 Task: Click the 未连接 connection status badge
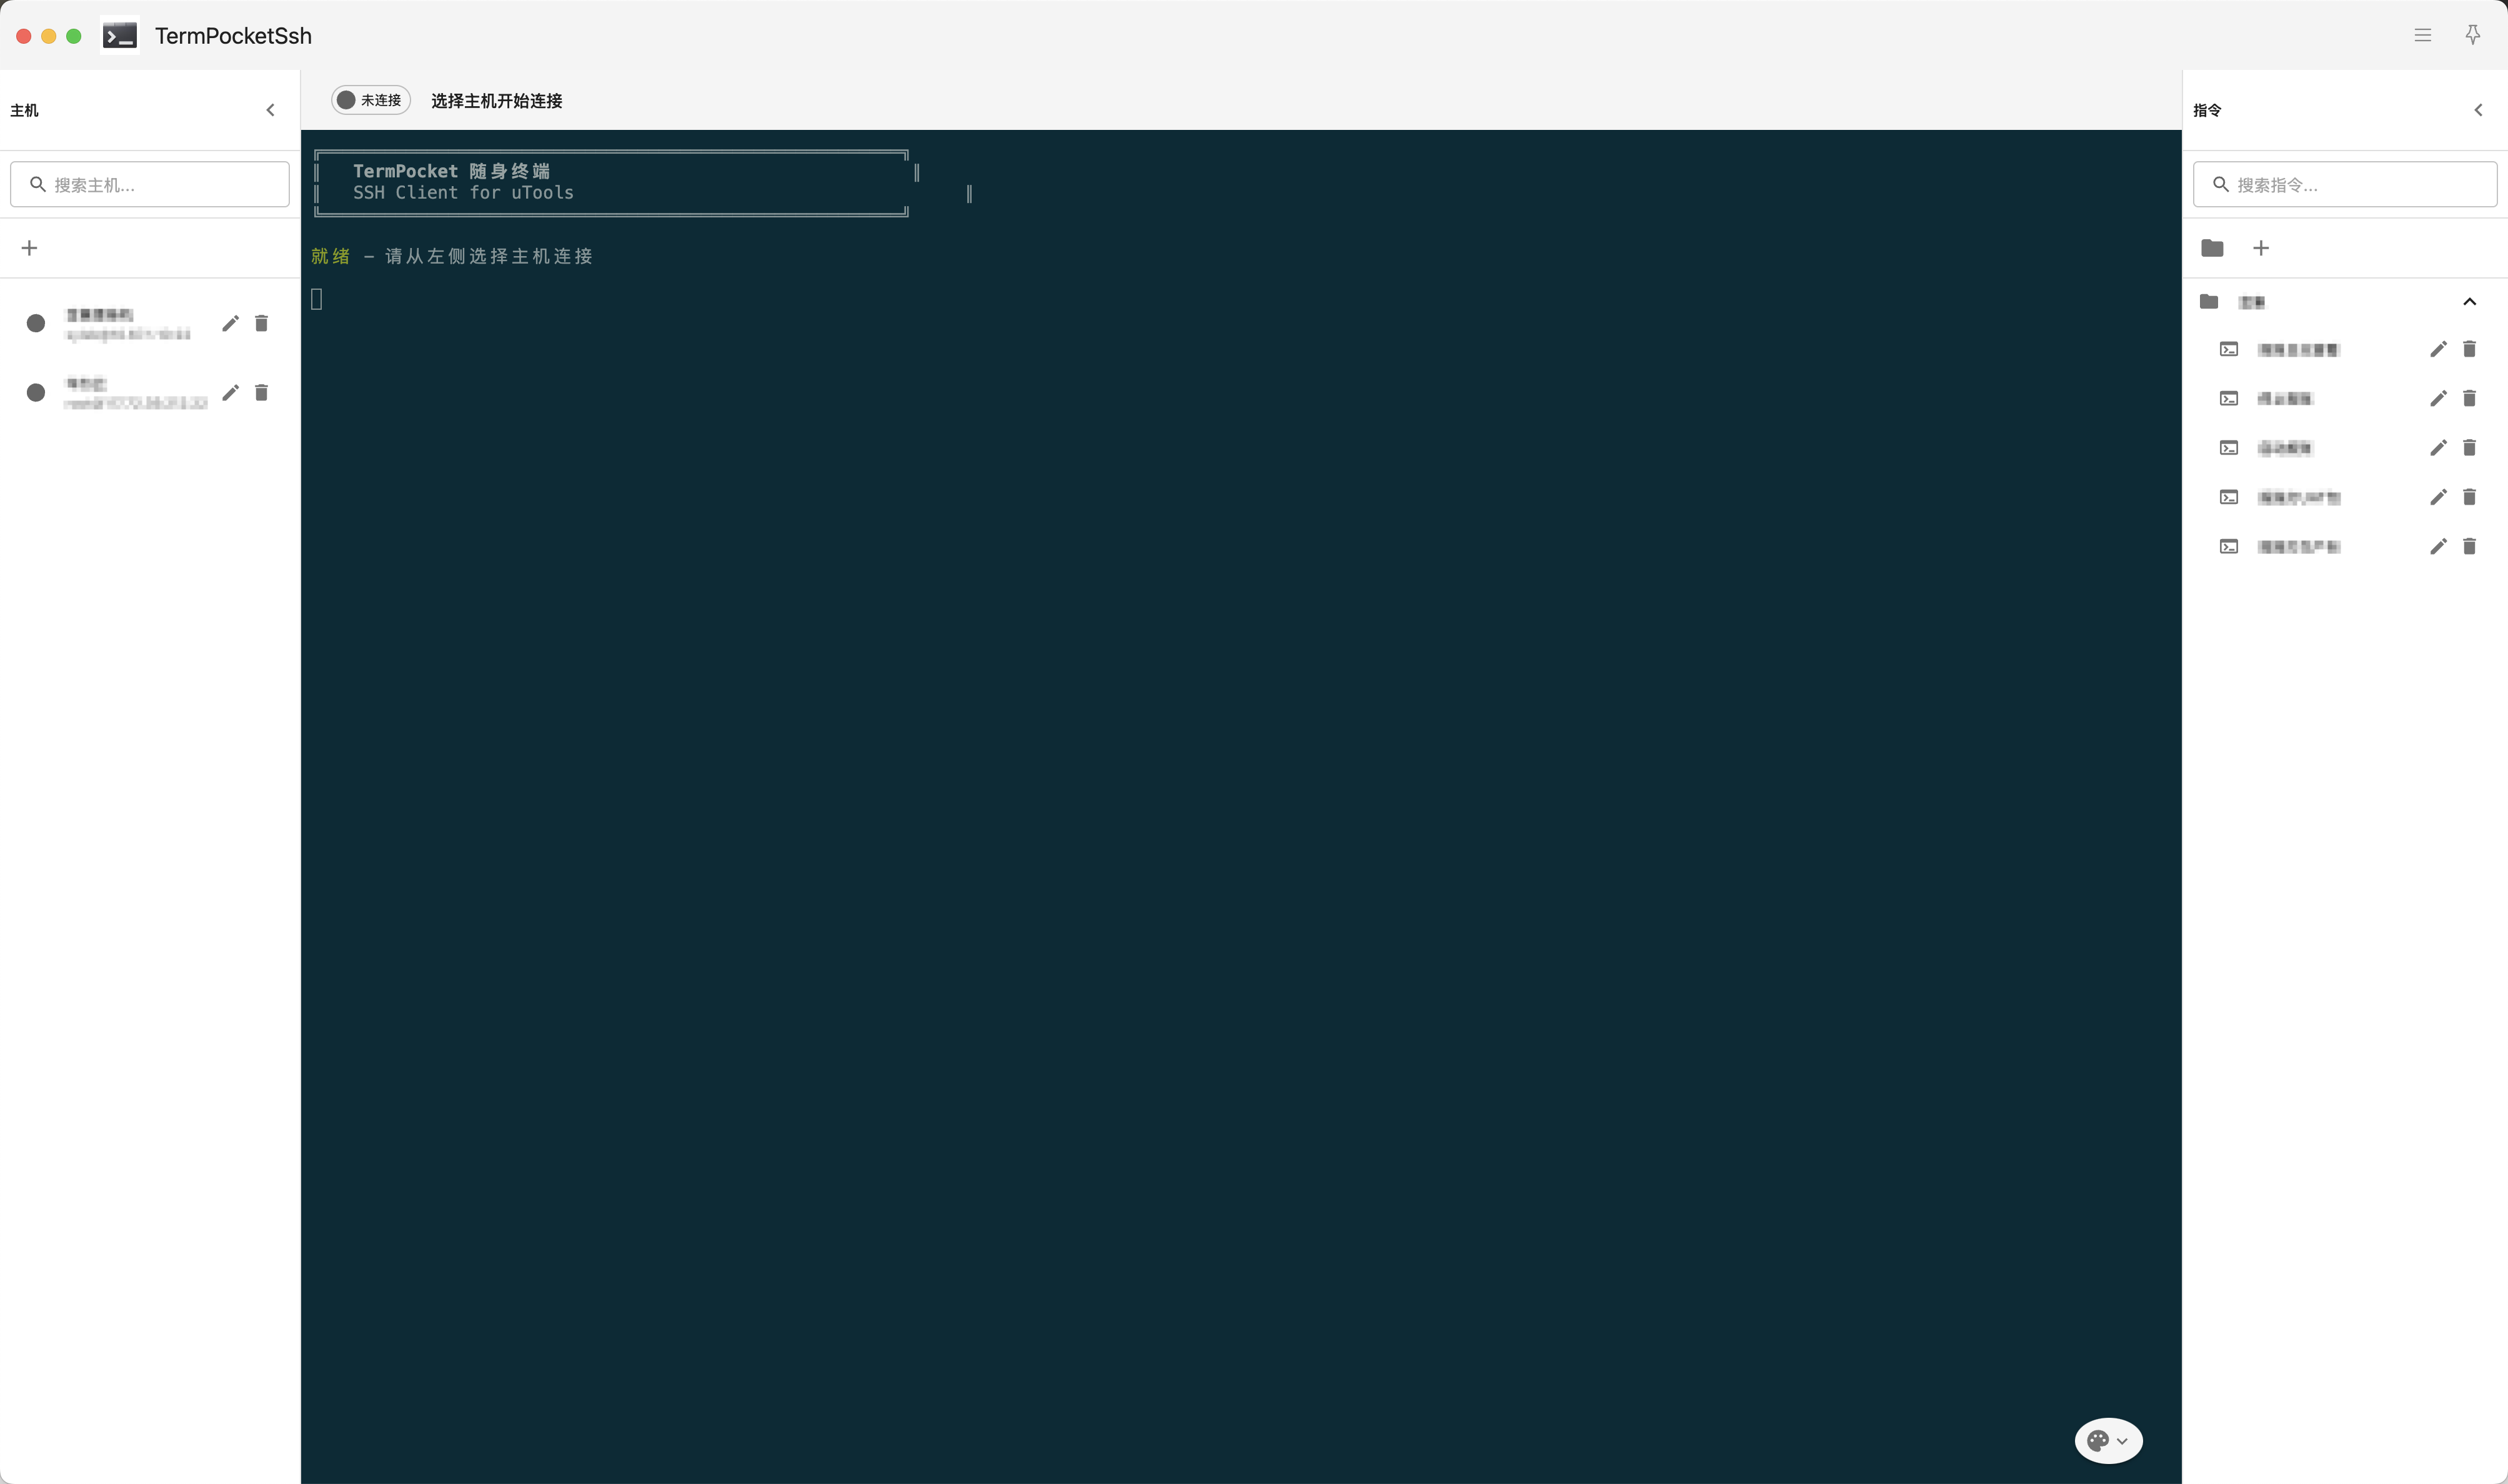(x=371, y=100)
